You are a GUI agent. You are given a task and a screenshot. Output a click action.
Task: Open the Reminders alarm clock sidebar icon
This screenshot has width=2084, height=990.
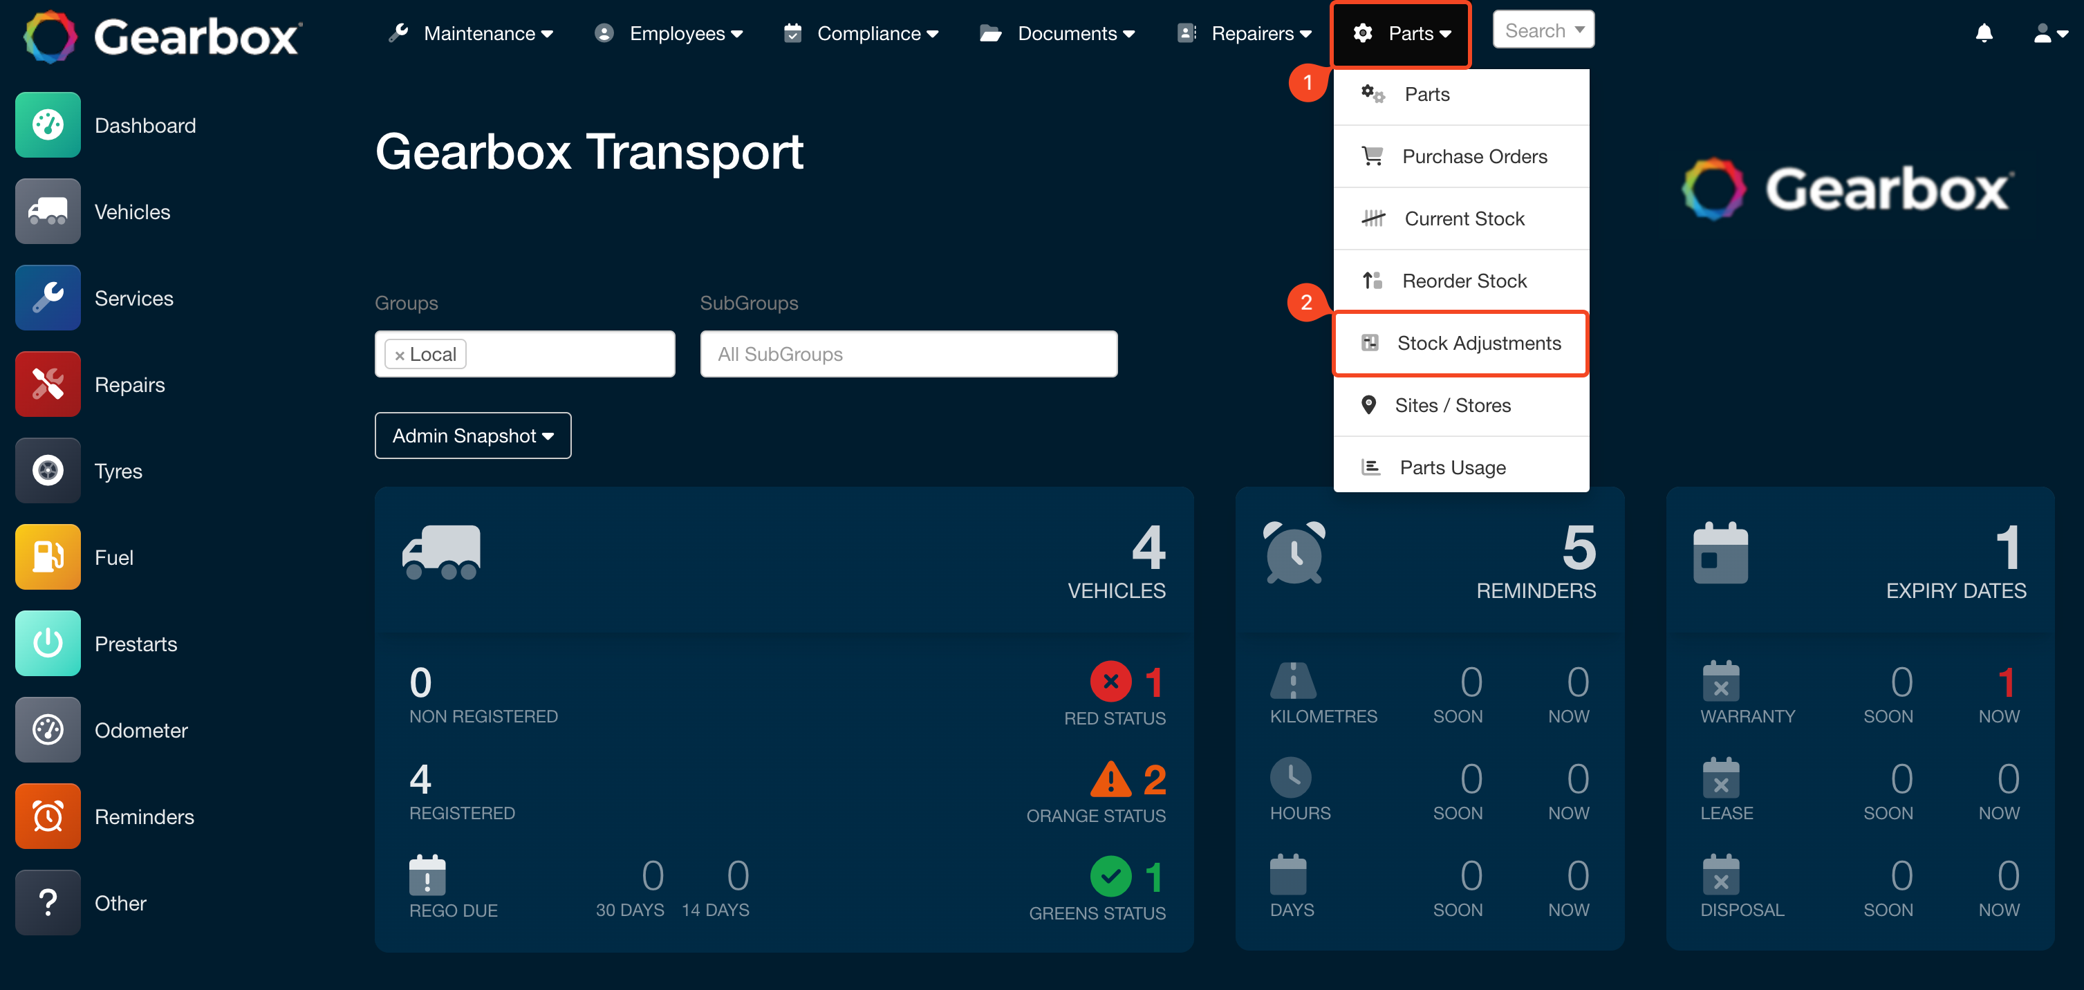[48, 816]
